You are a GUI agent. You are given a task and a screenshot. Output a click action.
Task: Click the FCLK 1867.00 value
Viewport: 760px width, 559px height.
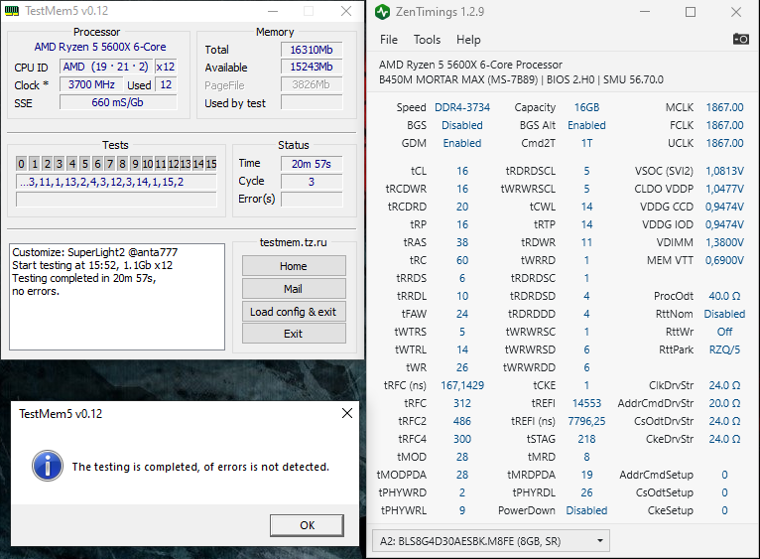coord(724,125)
